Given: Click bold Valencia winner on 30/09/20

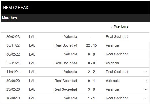Looking at the screenshot, I should (113, 81).
